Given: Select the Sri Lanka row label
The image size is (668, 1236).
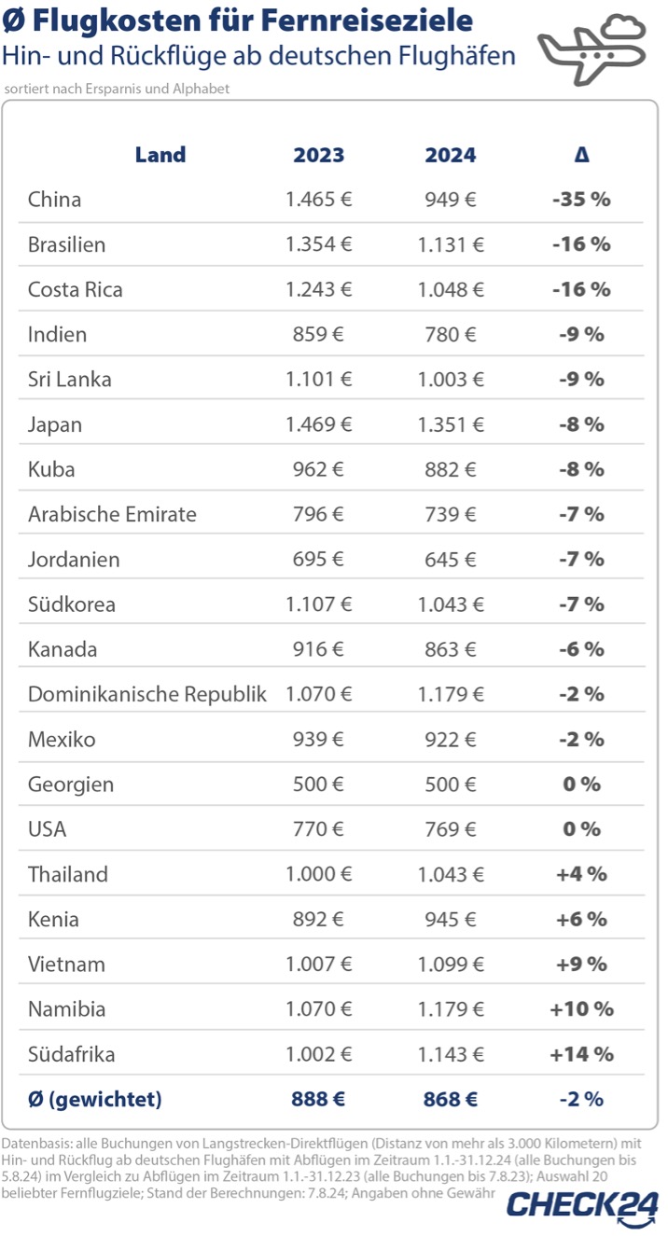Looking at the screenshot, I should point(69,380).
